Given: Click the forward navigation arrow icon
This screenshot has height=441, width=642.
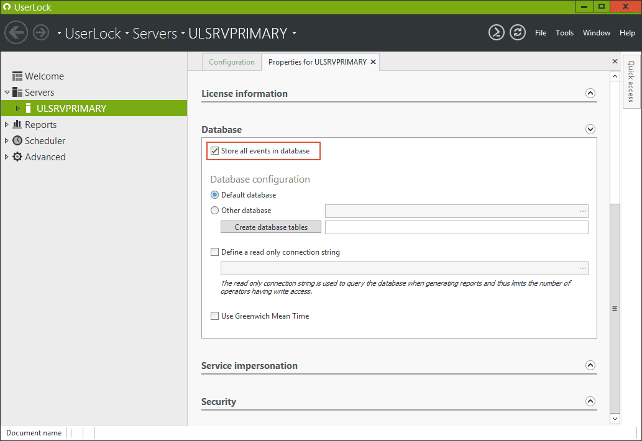Looking at the screenshot, I should tap(41, 32).
